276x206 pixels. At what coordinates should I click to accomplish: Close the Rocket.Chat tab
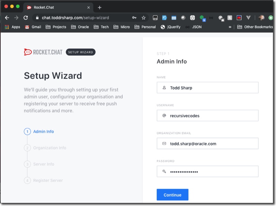point(89,8)
